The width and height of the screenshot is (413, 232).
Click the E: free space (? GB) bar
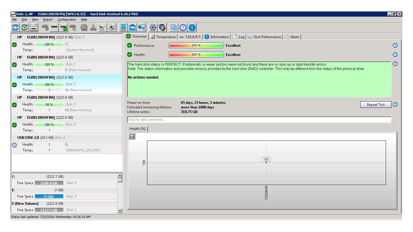point(49,196)
